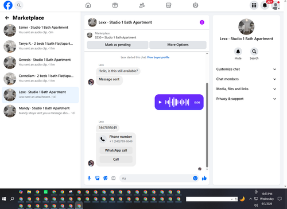
Task: Click the phone handset icon in contact card
Action: point(103,139)
